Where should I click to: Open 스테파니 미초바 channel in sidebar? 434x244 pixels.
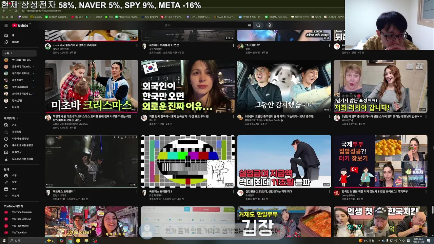click(x=20, y=94)
